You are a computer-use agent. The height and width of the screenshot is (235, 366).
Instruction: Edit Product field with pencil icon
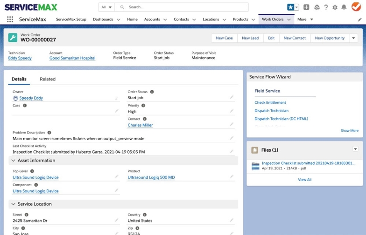pyautogui.click(x=232, y=177)
